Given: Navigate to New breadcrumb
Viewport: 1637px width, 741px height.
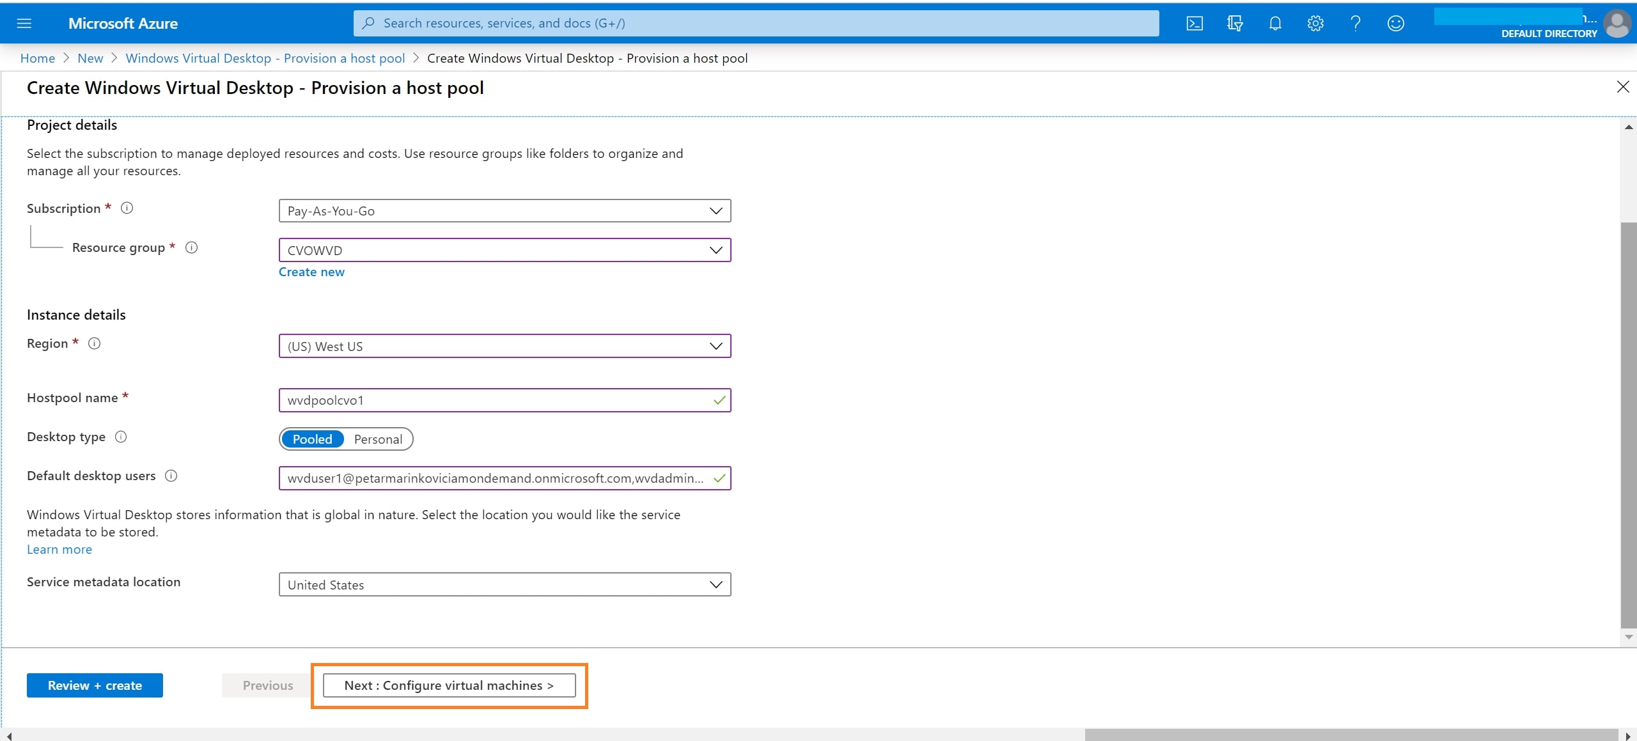Looking at the screenshot, I should pyautogui.click(x=90, y=58).
